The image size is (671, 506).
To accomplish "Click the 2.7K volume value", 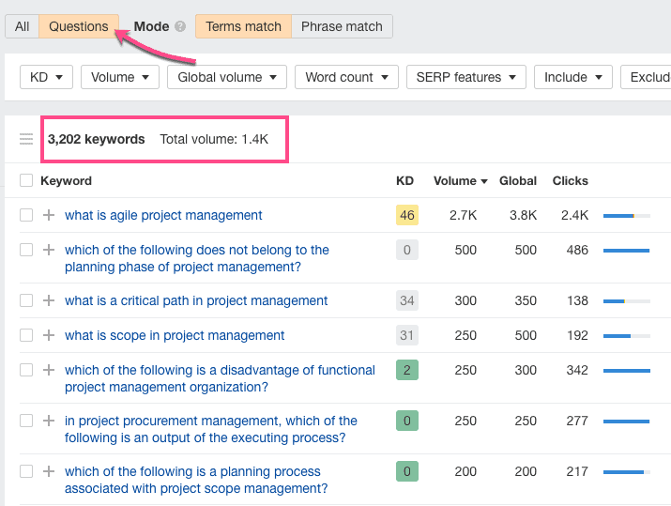I will [463, 215].
